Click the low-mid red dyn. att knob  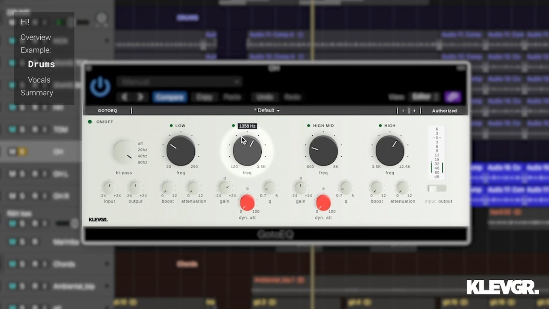pyautogui.click(x=247, y=203)
